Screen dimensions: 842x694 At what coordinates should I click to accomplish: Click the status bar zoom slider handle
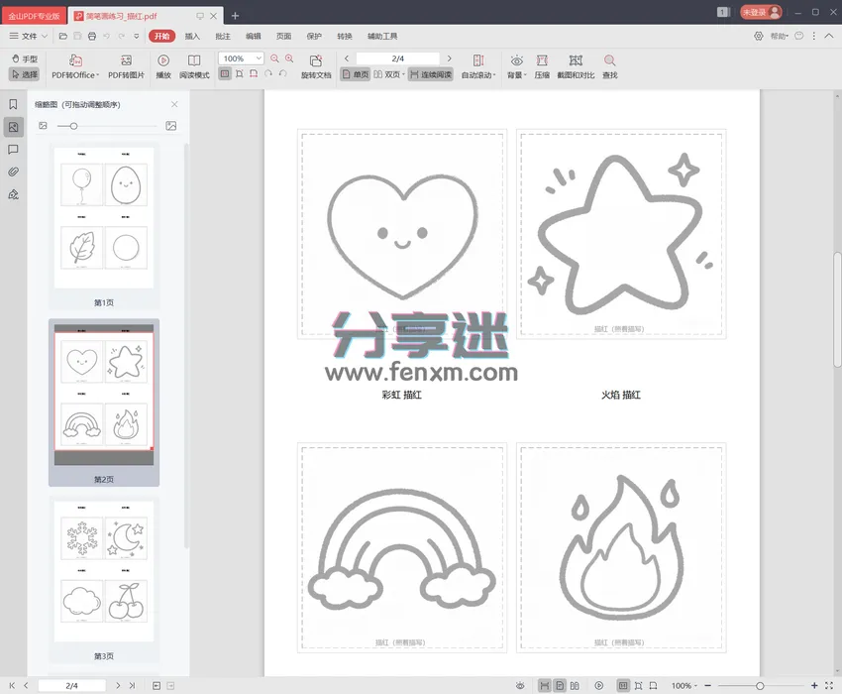tap(760, 685)
